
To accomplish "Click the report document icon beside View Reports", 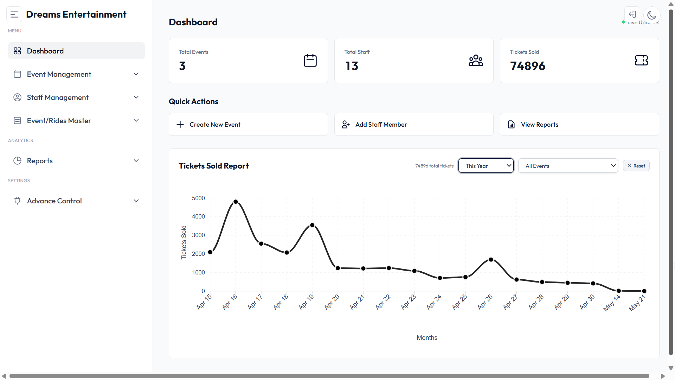I will tap(512, 125).
